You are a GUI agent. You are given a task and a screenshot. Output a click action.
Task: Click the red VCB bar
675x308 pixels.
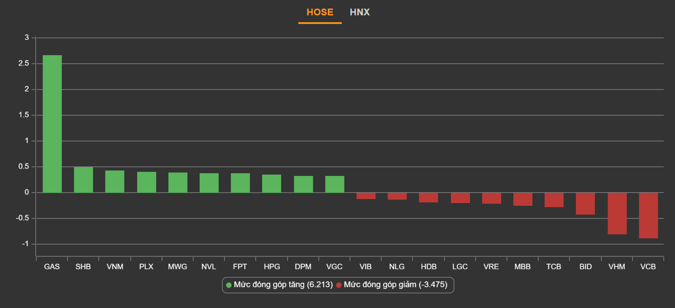tap(648, 215)
